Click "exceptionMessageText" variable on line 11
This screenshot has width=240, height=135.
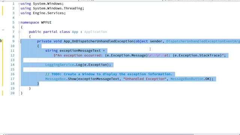click(x=80, y=51)
